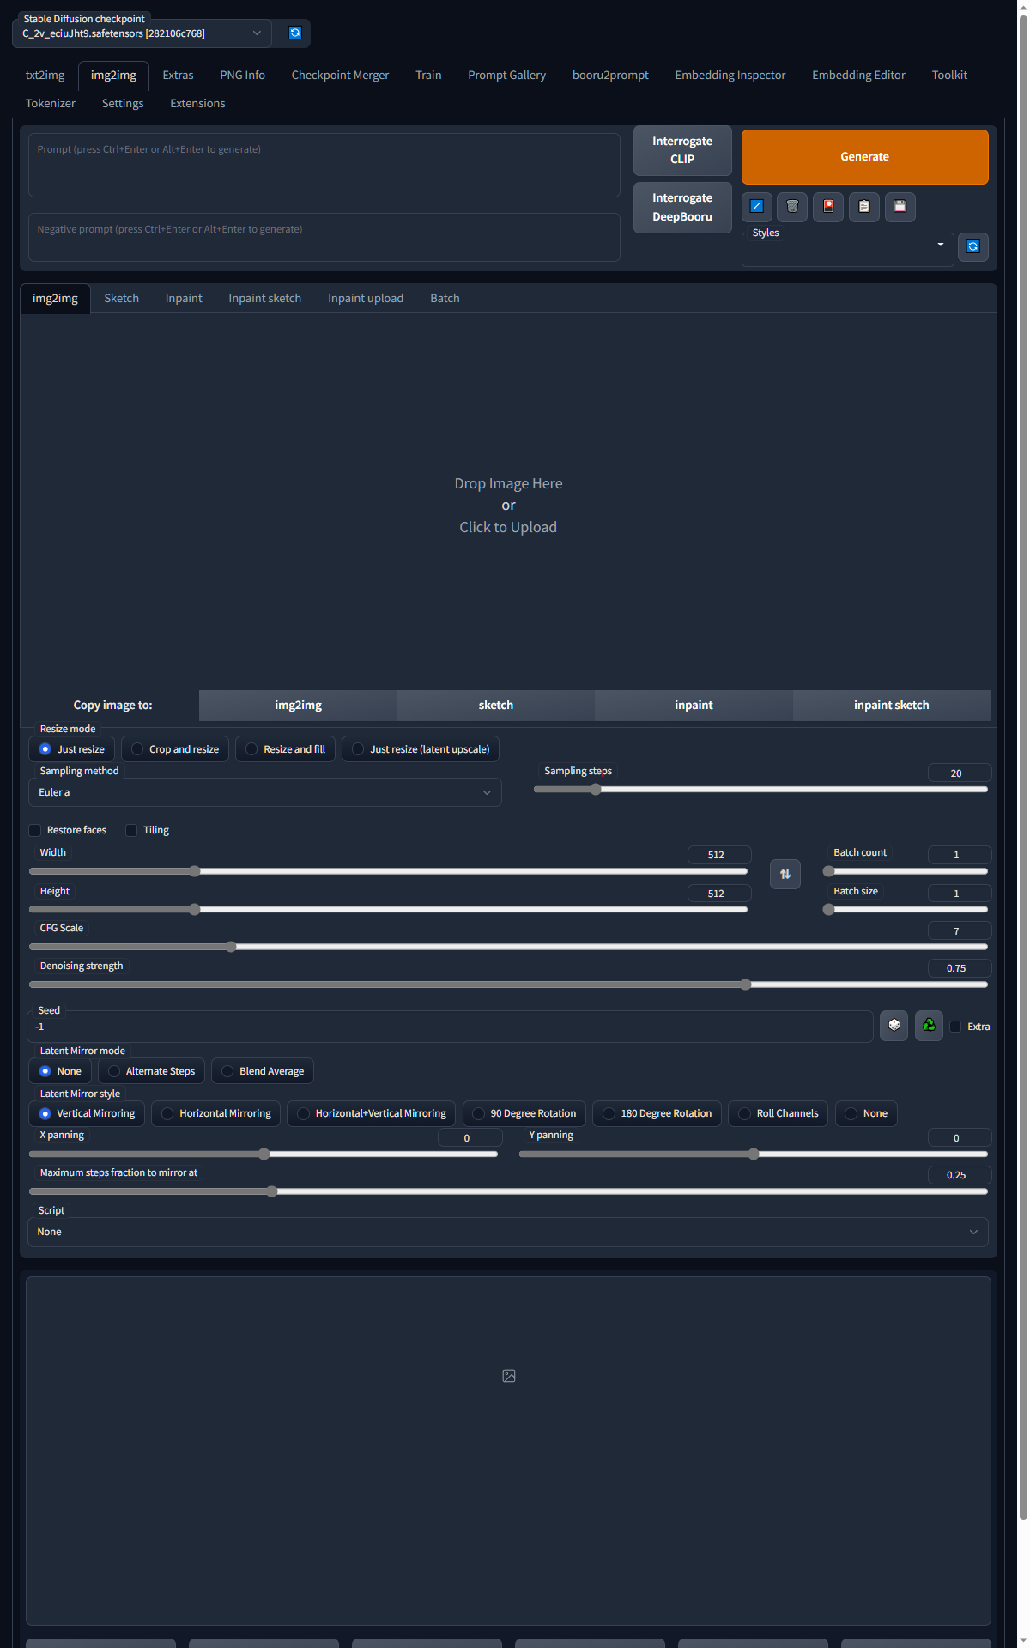The width and height of the screenshot is (1030, 1648).
Task: Click Interrogate DeepBooru
Action: click(682, 207)
